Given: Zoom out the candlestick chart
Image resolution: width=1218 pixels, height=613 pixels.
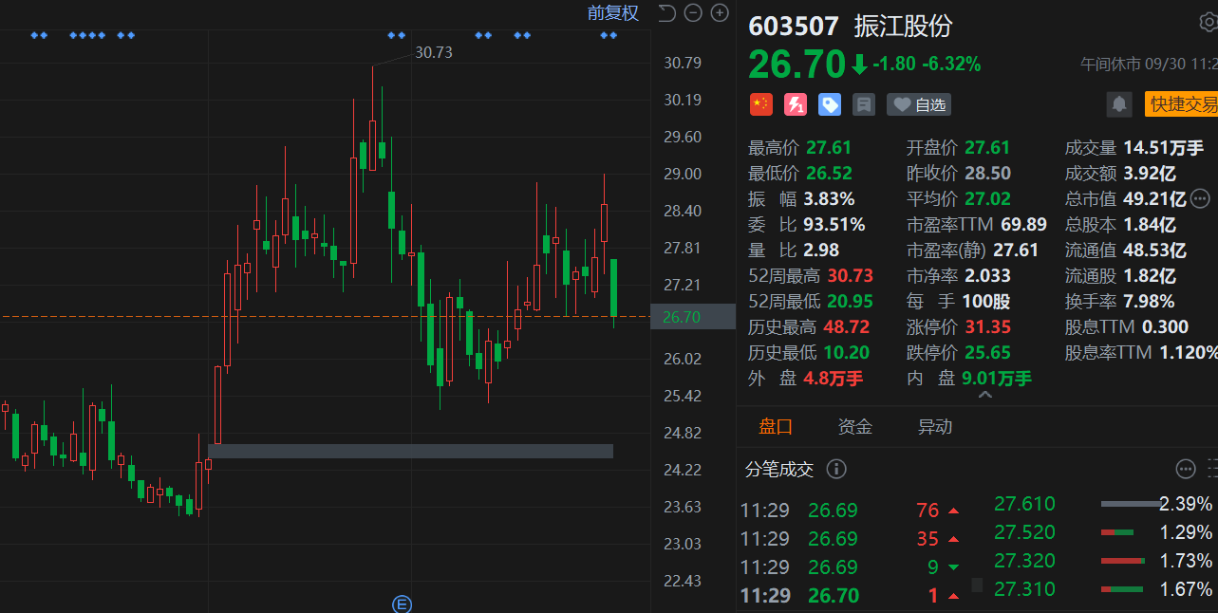Looking at the screenshot, I should click(x=693, y=12).
